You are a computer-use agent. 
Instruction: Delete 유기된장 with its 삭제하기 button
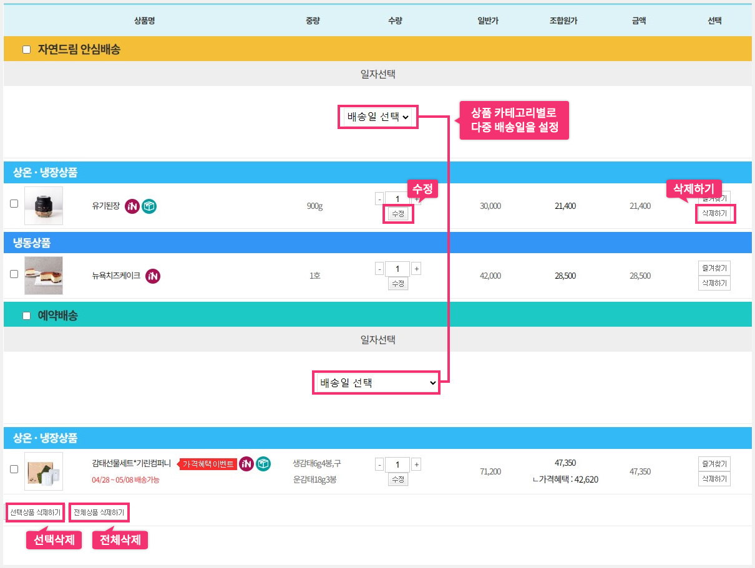click(x=714, y=213)
